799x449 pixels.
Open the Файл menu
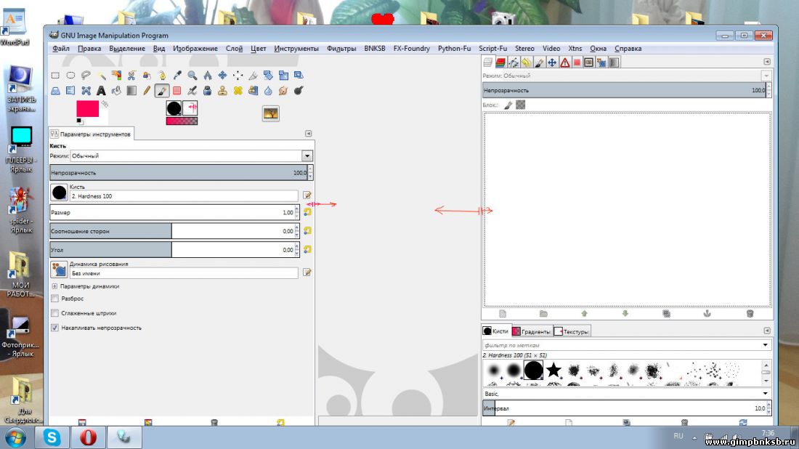[x=61, y=49]
